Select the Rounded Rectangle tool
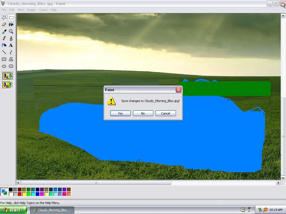The height and width of the screenshot is (214, 286). pos(11,66)
